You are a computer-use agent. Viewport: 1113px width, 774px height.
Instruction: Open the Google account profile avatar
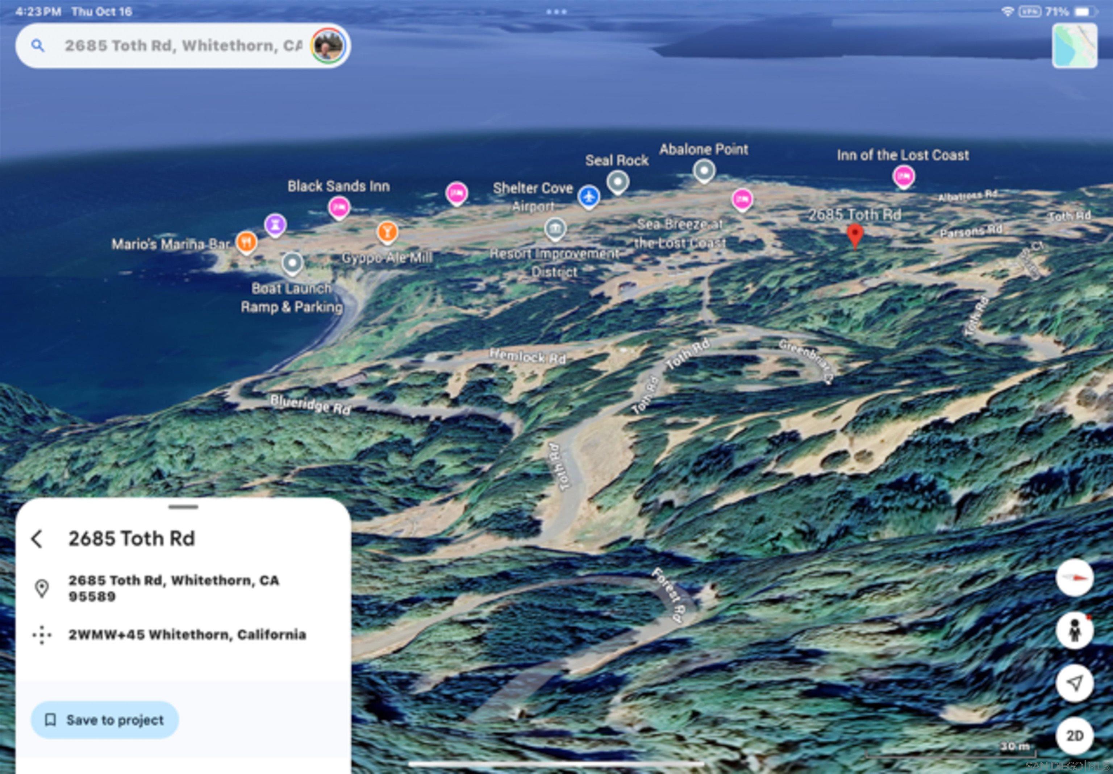click(x=328, y=46)
